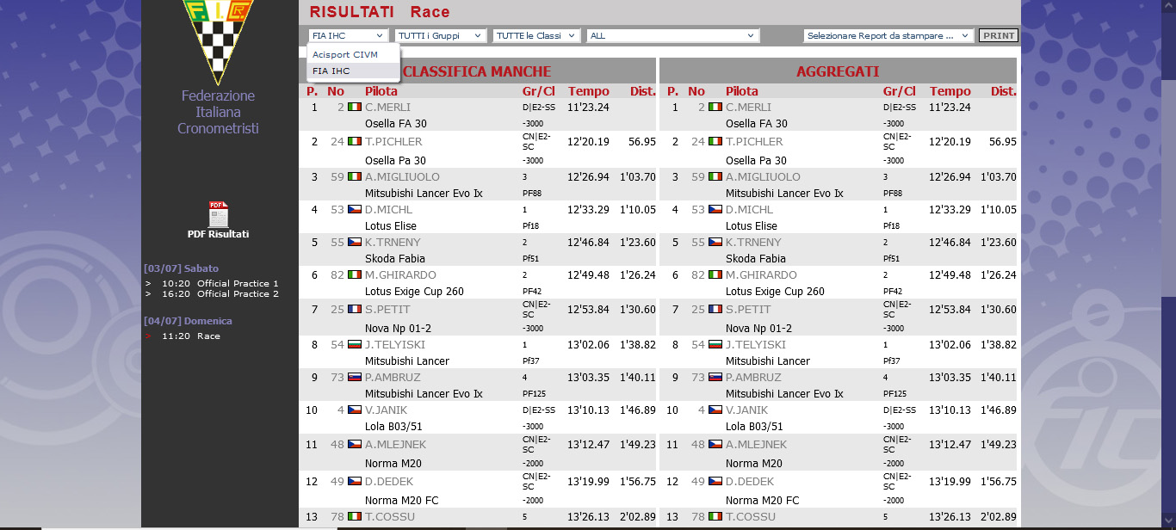
Task: Click T.PICHLER's flag in Classifica Manche
Action: (x=355, y=141)
